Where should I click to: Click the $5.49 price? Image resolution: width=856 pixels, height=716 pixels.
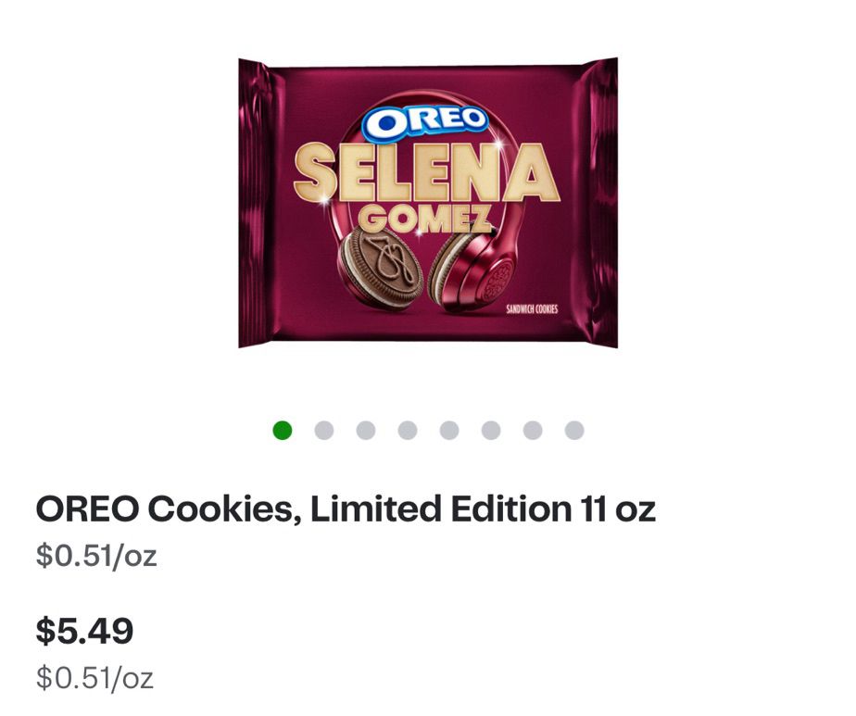point(84,631)
